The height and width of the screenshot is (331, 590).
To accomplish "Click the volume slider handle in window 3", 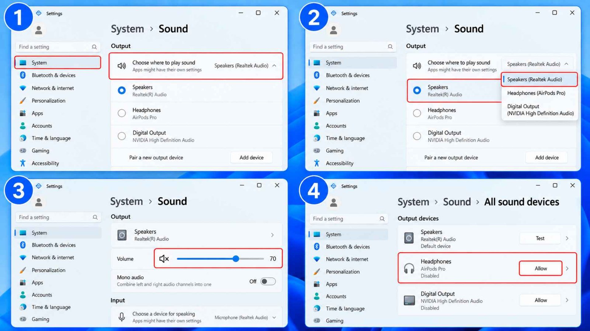I will 236,259.
